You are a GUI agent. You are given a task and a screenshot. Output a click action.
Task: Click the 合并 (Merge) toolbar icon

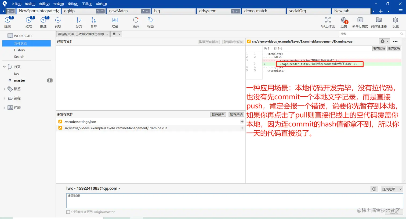[x=93, y=22]
